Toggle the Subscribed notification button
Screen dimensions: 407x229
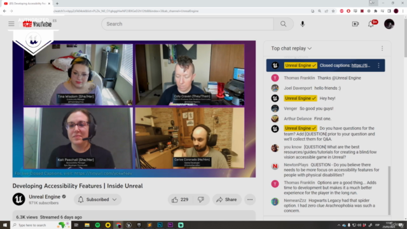[x=97, y=199]
